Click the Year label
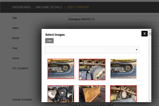This screenshot has height=106, width=159. (x=15, y=48)
